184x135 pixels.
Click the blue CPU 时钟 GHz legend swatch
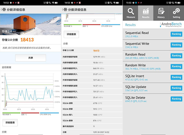pyautogui.click(x=49, y=113)
